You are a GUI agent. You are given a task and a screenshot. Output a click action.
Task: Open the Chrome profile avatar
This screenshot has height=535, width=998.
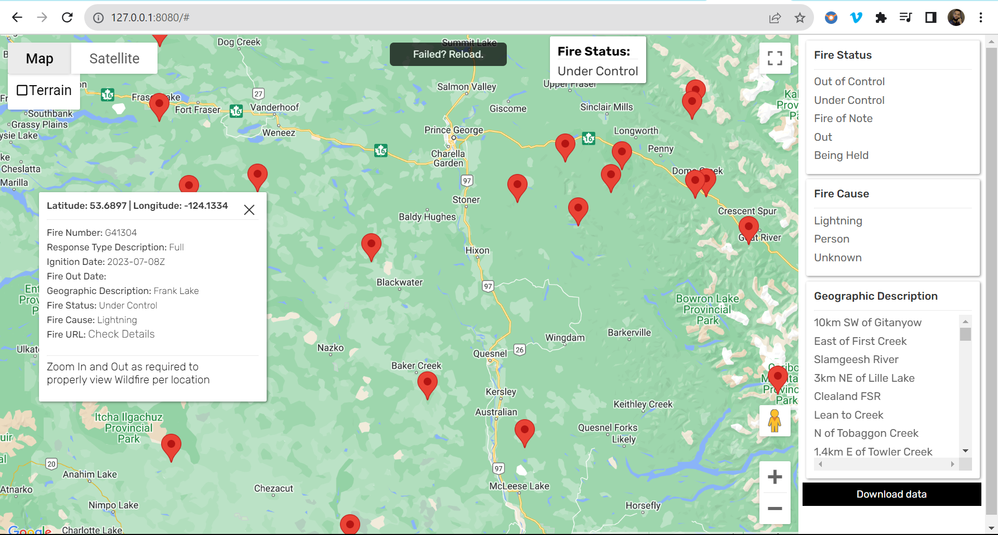(x=956, y=18)
